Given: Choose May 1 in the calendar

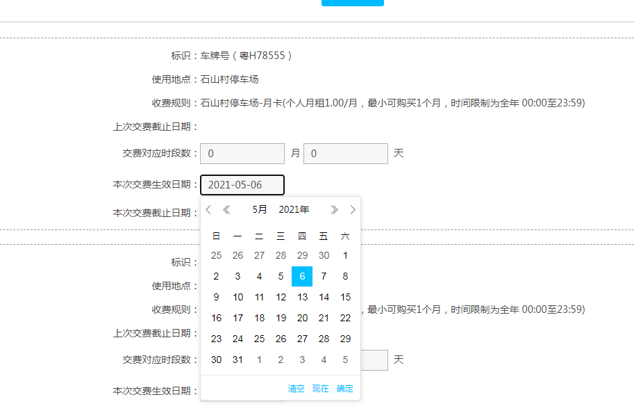Looking at the screenshot, I should click(x=345, y=255).
